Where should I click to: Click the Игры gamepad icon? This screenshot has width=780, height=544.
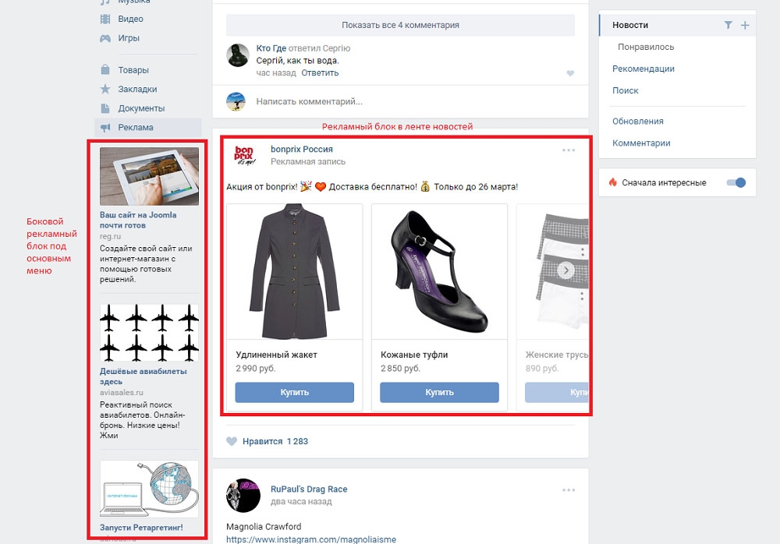[105, 38]
